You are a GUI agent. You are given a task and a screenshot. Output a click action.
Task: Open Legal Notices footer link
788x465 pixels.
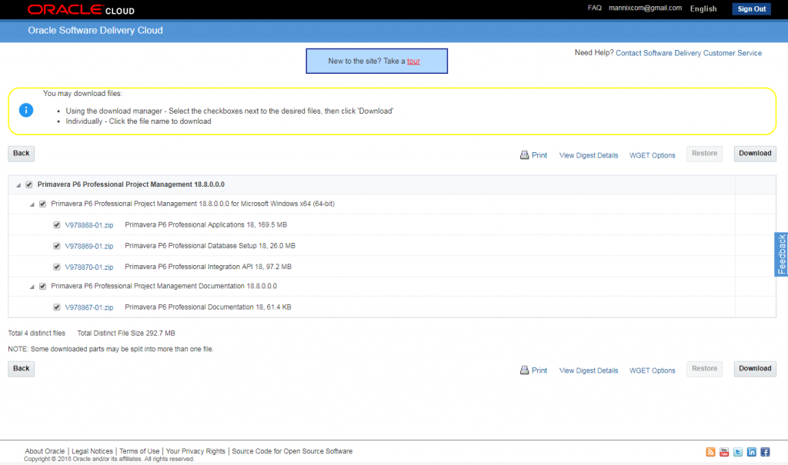92,451
